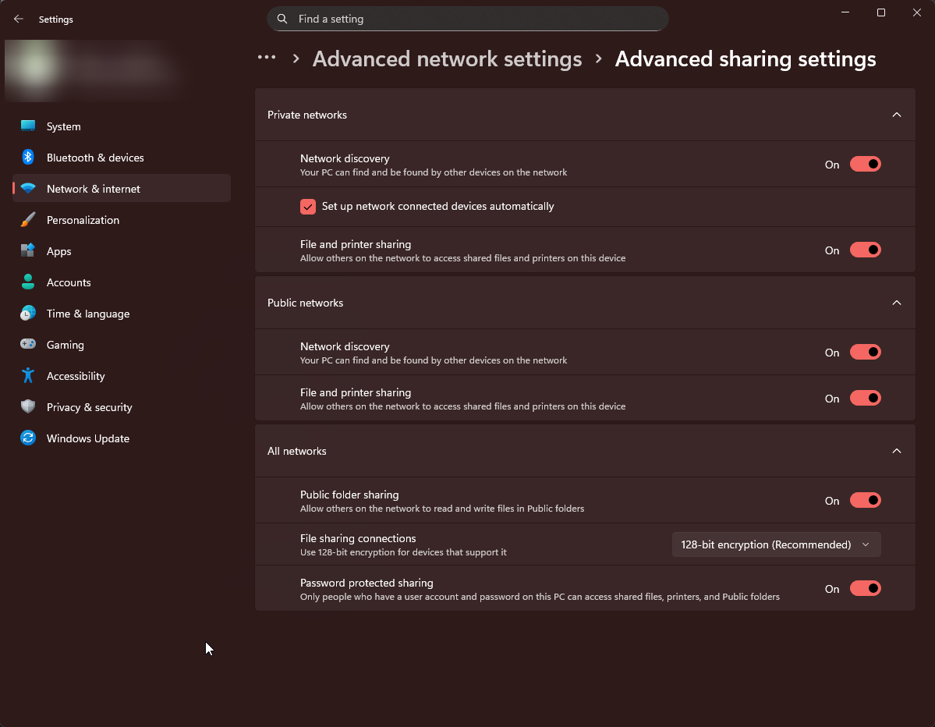Open Privacy & security settings
The width and height of the screenshot is (935, 727).
pos(89,406)
